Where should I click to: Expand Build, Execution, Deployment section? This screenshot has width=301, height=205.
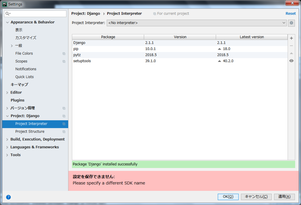[x=7, y=140]
